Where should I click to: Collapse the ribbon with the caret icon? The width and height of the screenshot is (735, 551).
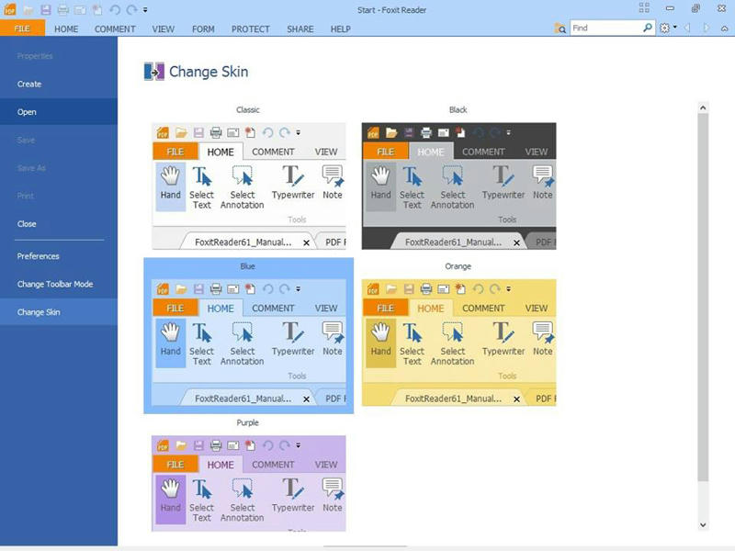(724, 28)
